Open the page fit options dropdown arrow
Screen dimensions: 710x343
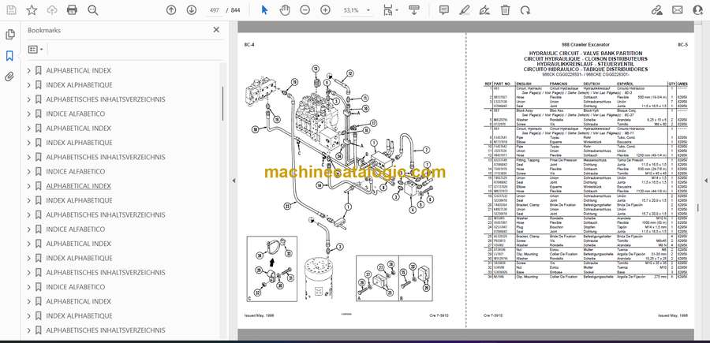[397, 10]
